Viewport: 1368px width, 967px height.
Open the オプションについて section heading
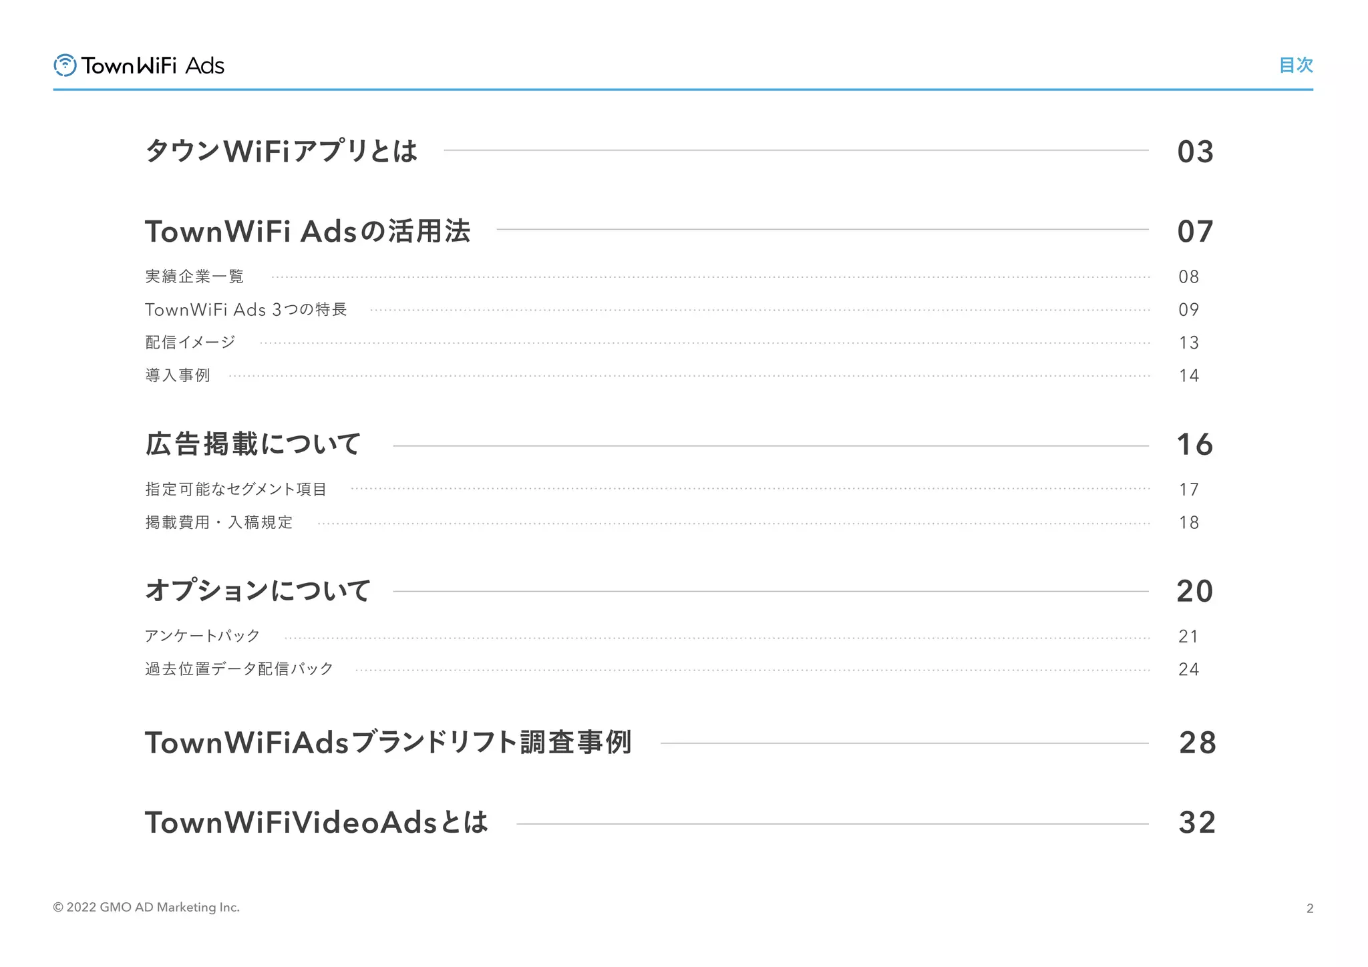point(258,590)
